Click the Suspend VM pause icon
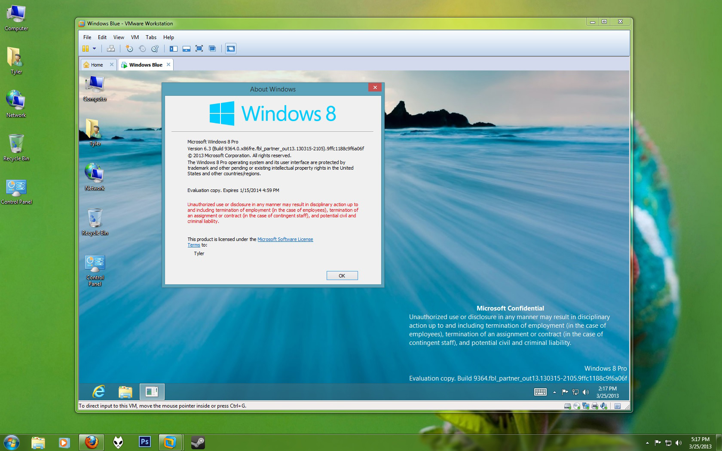Image resolution: width=722 pixels, height=451 pixels. [86, 49]
